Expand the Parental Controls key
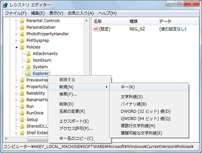202x153 pixels. (17, 21)
